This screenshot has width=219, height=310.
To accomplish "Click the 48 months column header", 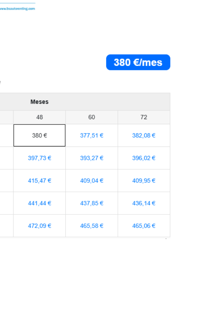I will pyautogui.click(x=39, y=117).
